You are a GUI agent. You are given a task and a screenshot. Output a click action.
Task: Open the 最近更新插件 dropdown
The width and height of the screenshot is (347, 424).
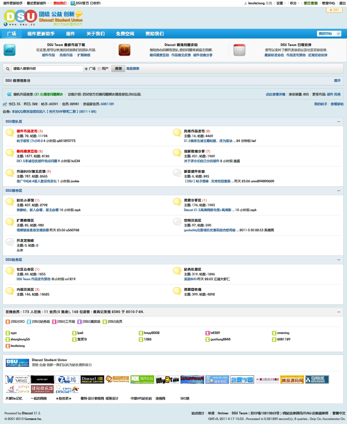tap(38, 3)
